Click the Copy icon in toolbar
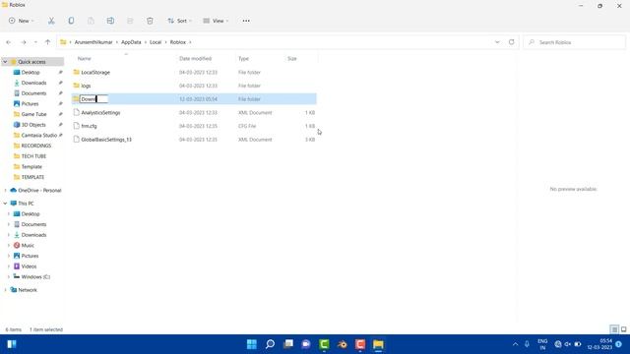630x354 pixels. [x=71, y=21]
